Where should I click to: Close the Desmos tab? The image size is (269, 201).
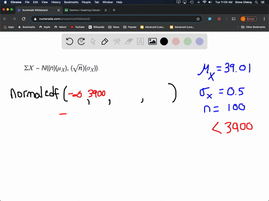[x=105, y=10]
